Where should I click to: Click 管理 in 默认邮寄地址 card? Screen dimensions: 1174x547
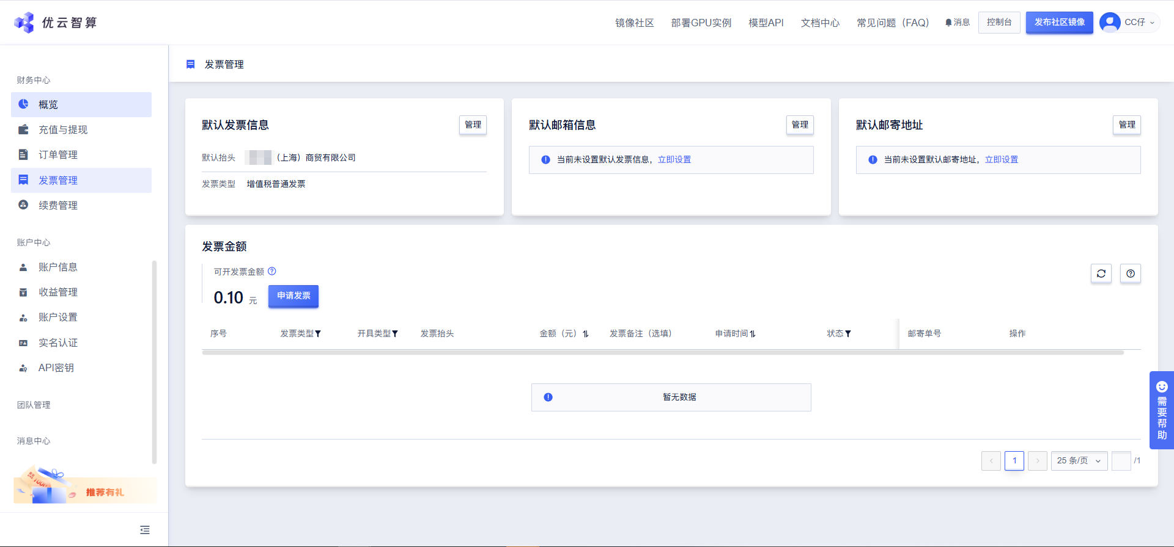point(1127,125)
